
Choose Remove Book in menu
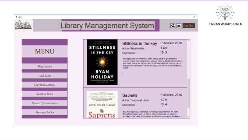[44, 94]
